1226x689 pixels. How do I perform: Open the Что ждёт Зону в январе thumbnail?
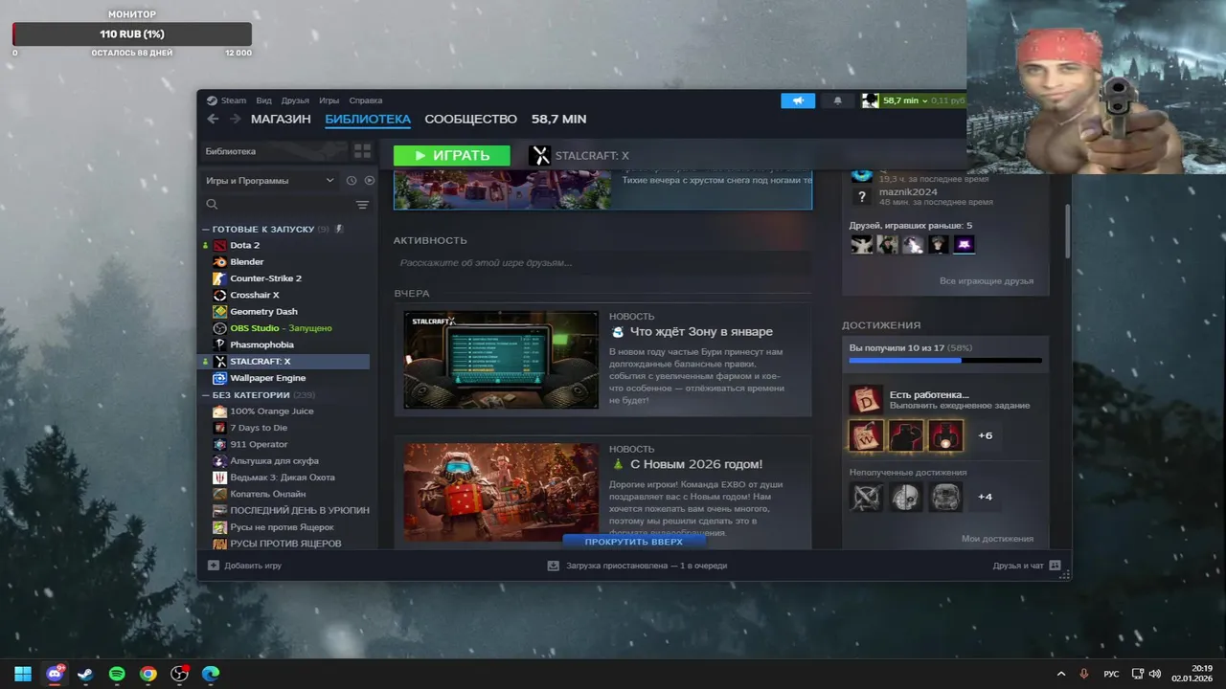[501, 360]
